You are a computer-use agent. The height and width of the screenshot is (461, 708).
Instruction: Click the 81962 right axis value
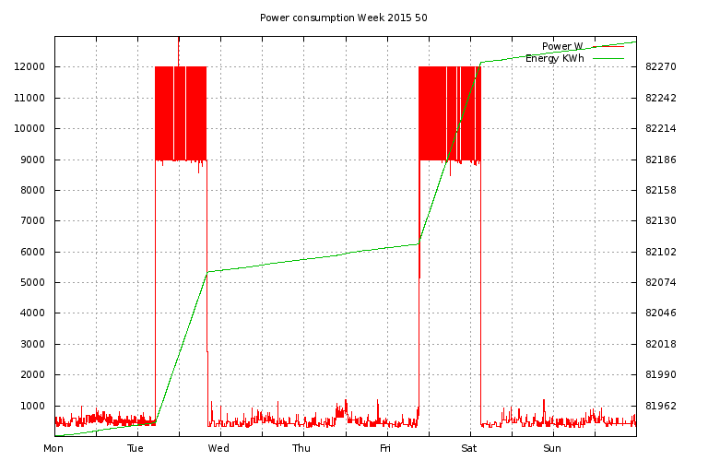click(x=661, y=406)
